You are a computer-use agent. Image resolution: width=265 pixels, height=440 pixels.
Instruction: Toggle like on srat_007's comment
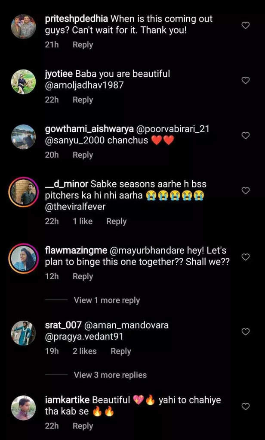[x=246, y=332]
